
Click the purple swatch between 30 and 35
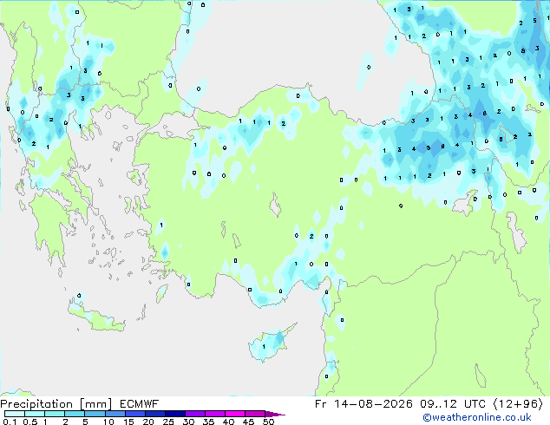pos(194,414)
